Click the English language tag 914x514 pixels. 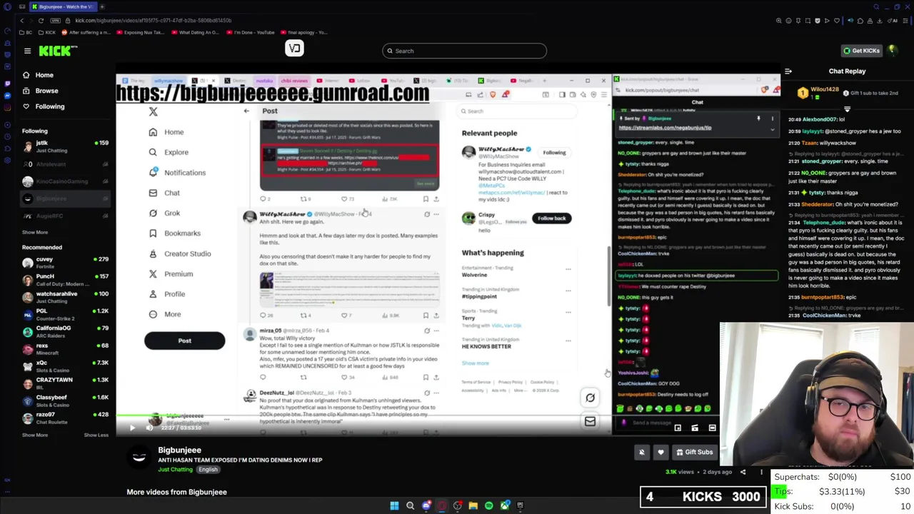coord(208,470)
